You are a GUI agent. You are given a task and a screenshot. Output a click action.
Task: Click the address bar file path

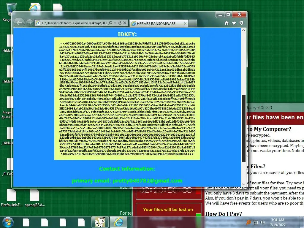point(74,23)
